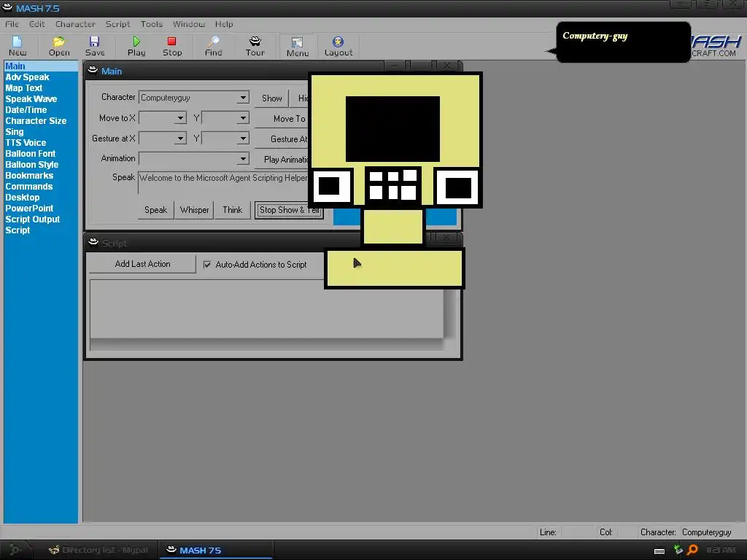Open the Tools menu

152,24
